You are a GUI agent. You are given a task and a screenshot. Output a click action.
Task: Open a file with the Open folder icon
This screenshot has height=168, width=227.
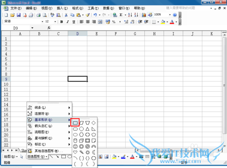[x=12, y=15]
